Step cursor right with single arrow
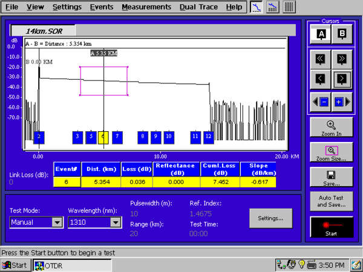 click(x=342, y=79)
